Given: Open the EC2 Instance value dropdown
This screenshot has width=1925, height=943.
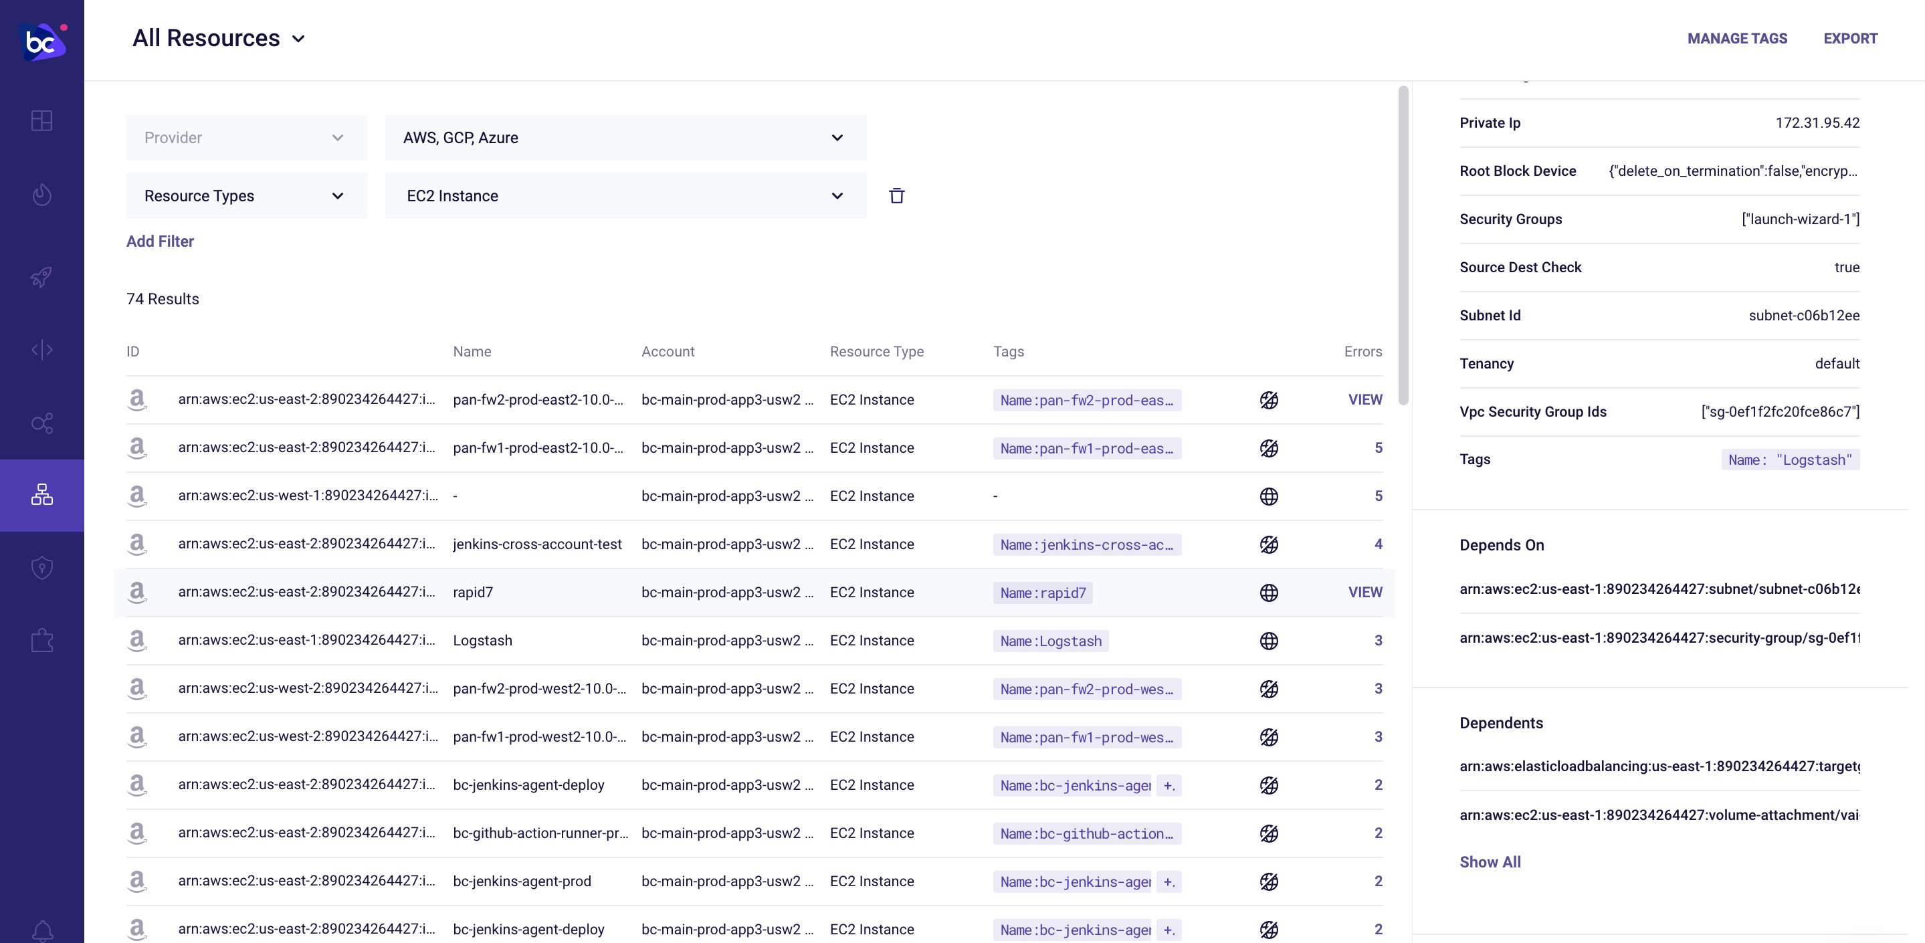Looking at the screenshot, I should click(625, 196).
